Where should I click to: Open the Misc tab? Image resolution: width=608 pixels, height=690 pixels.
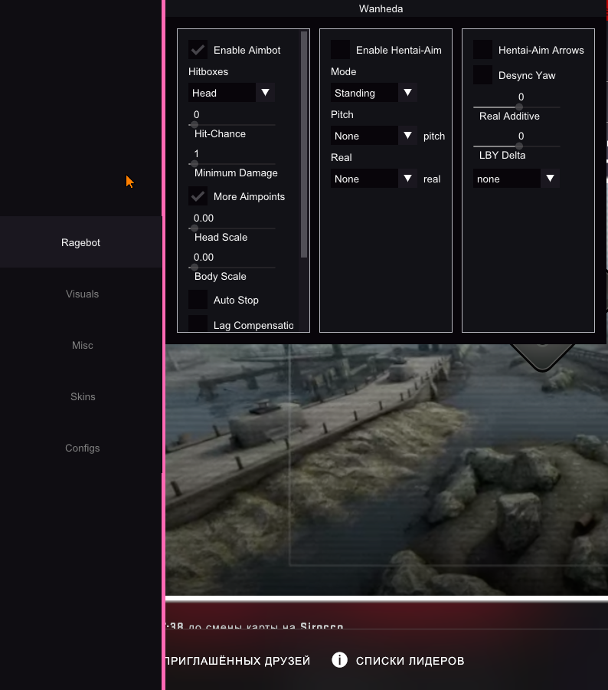click(82, 345)
